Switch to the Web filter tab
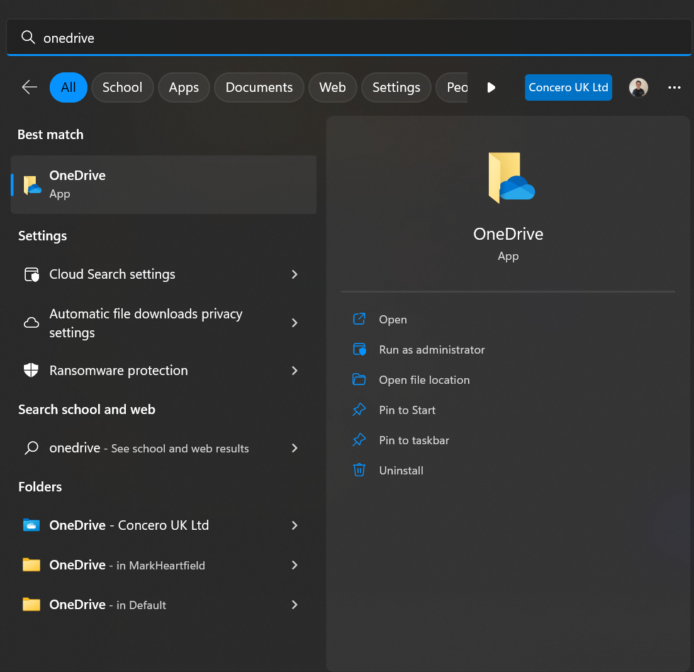This screenshot has height=672, width=694. (332, 87)
